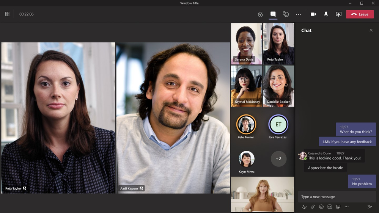Turn off the camera
Screen dimensions: 379x213
click(313, 14)
